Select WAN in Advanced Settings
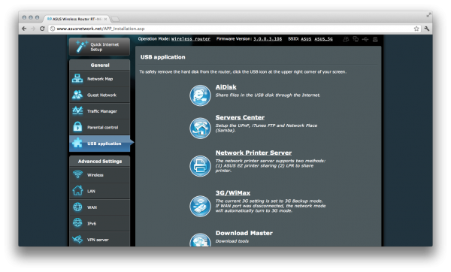 click(x=99, y=207)
